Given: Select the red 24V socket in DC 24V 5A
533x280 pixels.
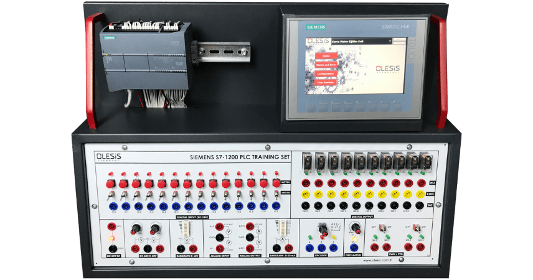Looking at the screenshot, I should pyautogui.click(x=111, y=226).
